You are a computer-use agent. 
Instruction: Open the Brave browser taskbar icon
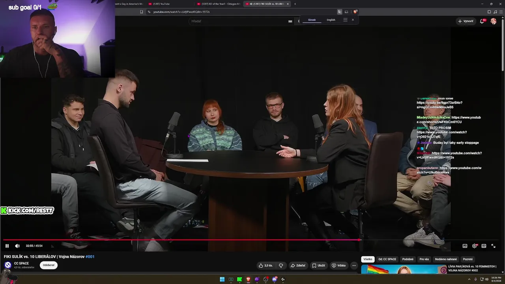click(x=248, y=279)
